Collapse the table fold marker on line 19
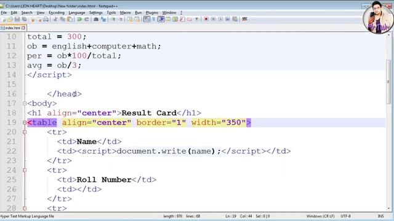Image resolution: width=394 pixels, height=221 pixels. coord(25,123)
